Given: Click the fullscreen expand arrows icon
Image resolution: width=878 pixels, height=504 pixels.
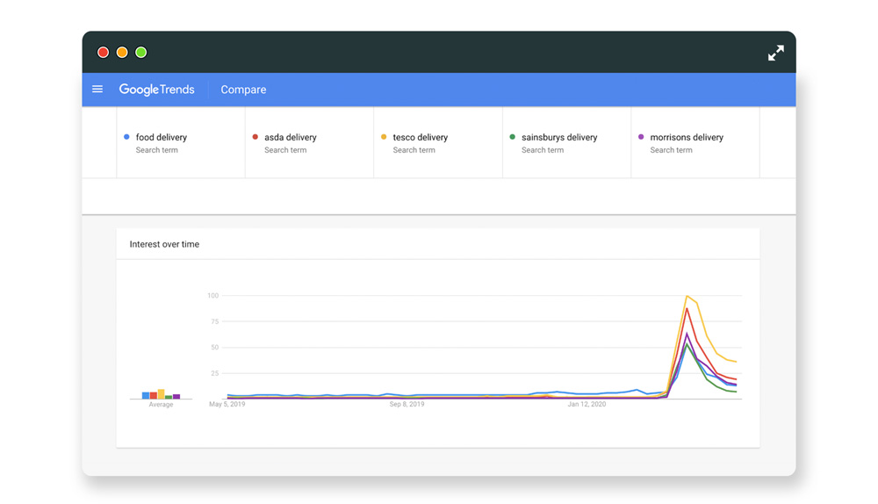Looking at the screenshot, I should (x=775, y=54).
